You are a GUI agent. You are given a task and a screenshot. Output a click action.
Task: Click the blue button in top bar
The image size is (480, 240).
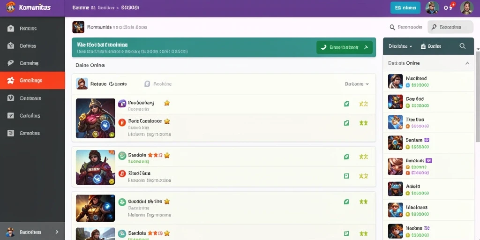[405, 7]
